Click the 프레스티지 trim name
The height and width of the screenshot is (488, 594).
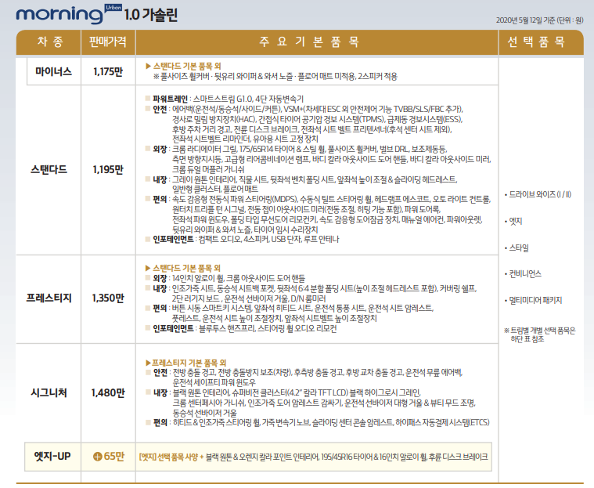49,298
